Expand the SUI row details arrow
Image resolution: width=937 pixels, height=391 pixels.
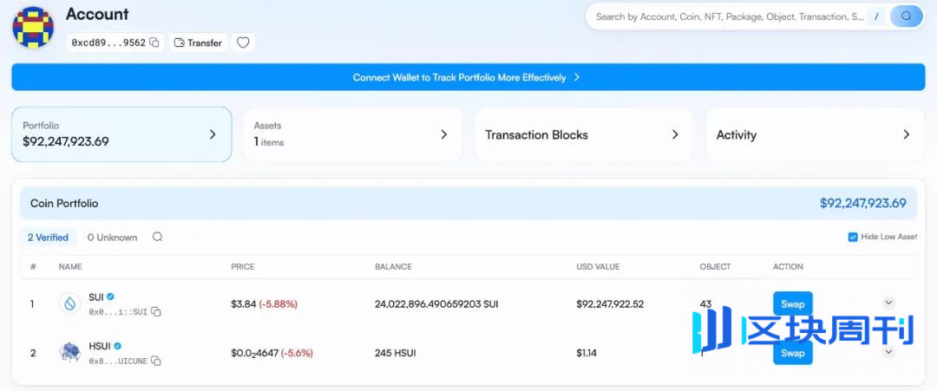coord(888,303)
